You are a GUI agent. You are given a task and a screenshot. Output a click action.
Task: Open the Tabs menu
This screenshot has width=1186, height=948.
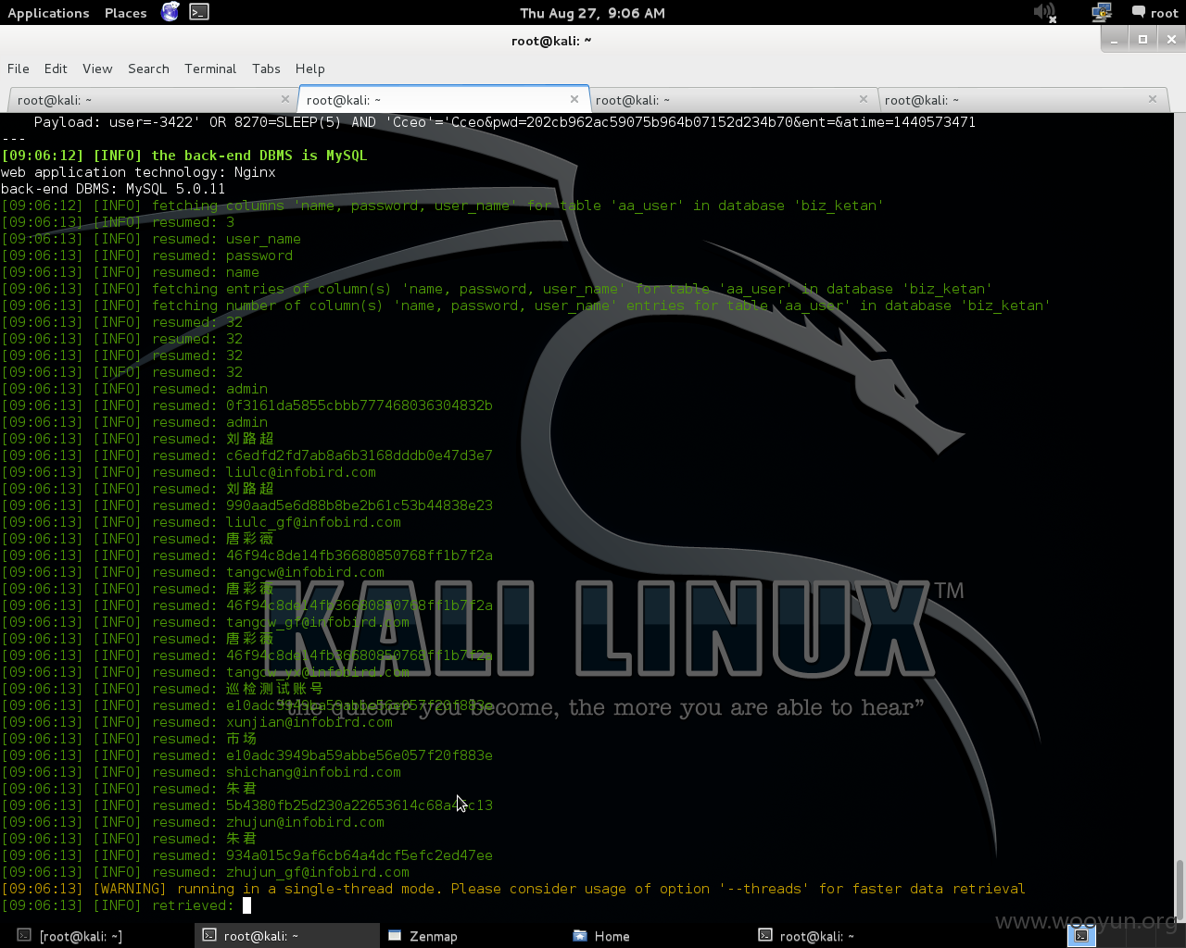point(266,69)
